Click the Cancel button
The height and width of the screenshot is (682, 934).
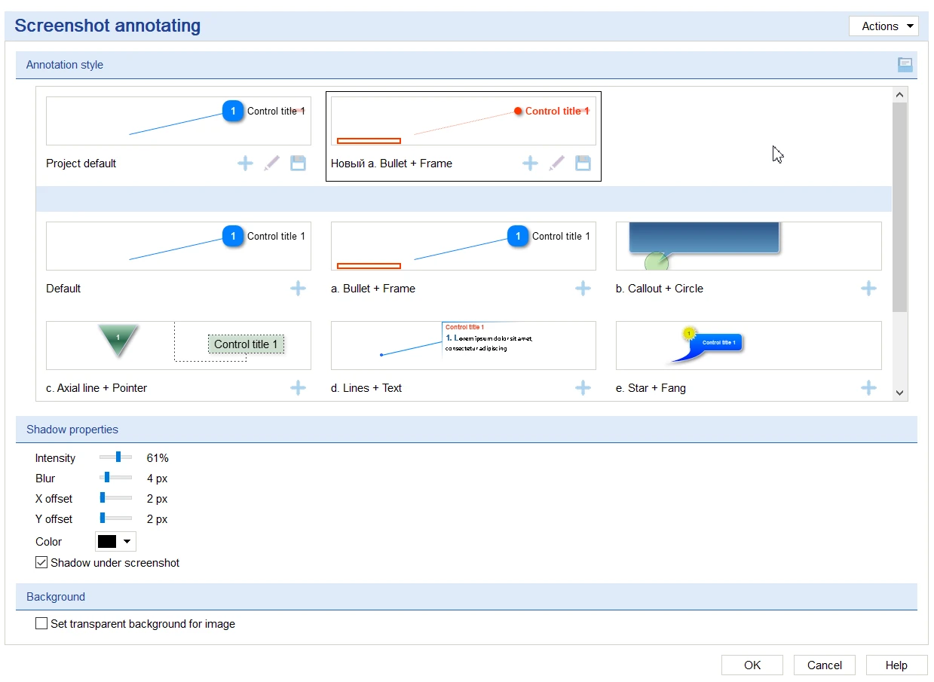point(824,665)
